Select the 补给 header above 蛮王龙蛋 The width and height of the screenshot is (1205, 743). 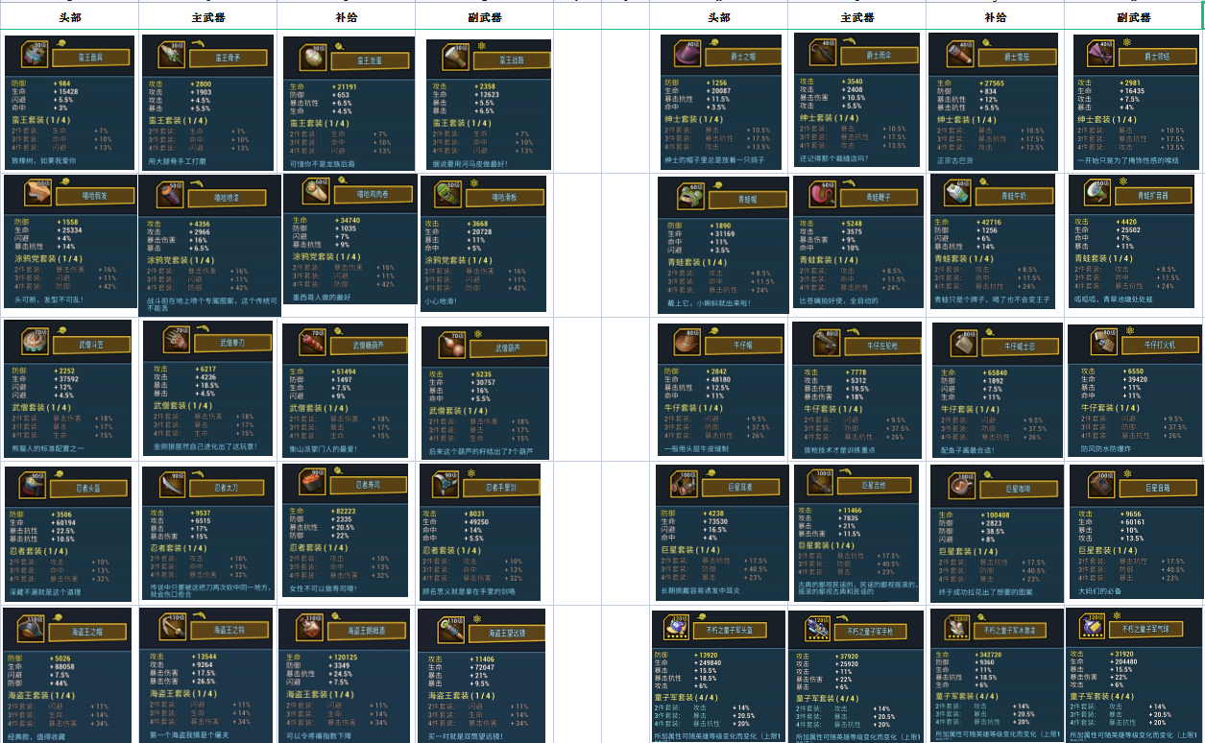(x=346, y=18)
